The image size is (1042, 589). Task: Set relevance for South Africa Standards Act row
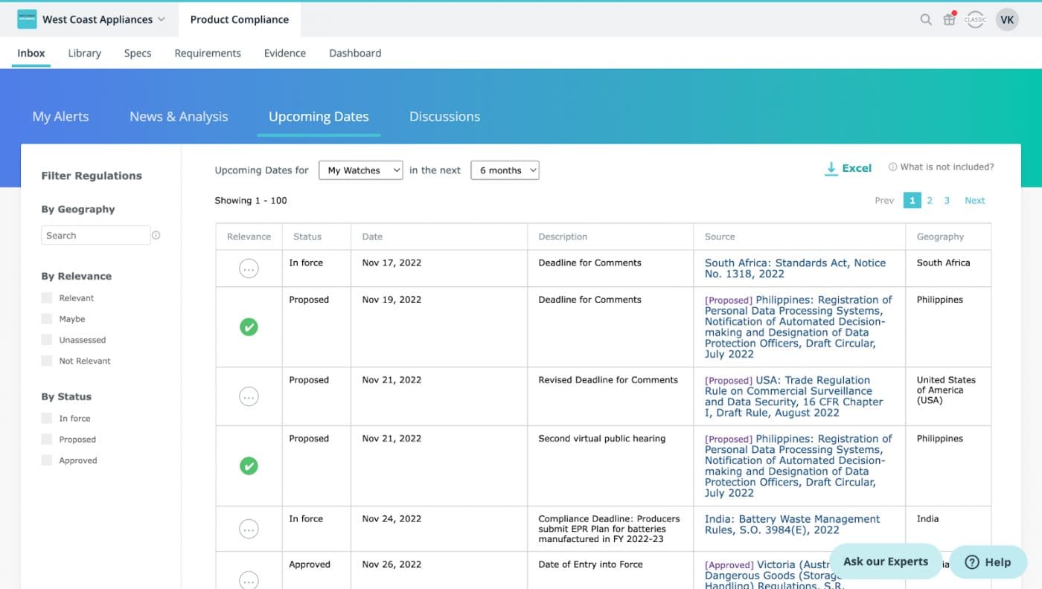249,268
